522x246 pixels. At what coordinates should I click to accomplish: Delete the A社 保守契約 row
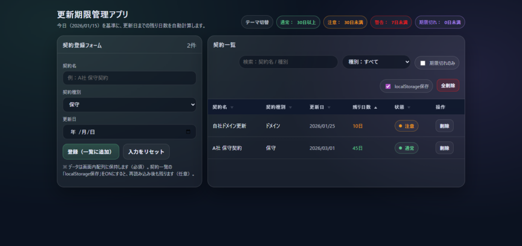point(445,148)
